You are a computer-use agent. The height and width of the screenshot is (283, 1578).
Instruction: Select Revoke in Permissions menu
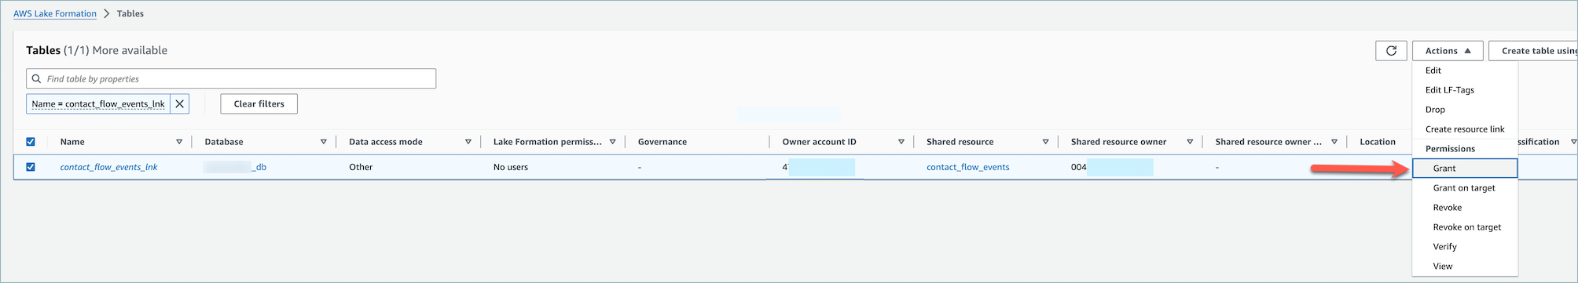1465,208
